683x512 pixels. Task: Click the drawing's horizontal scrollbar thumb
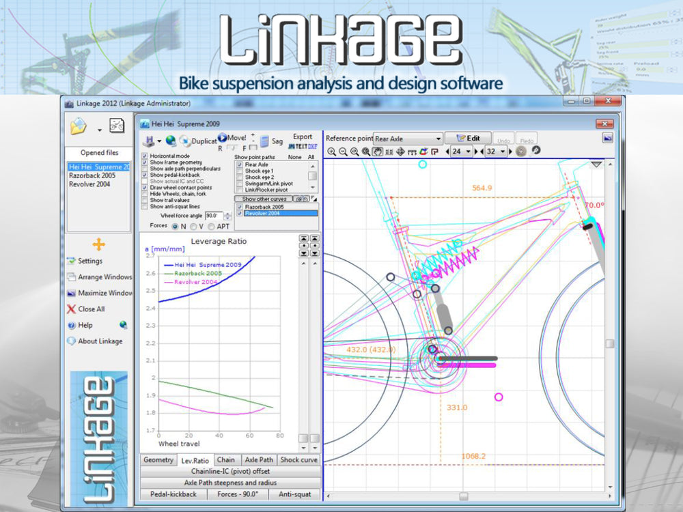point(464,496)
